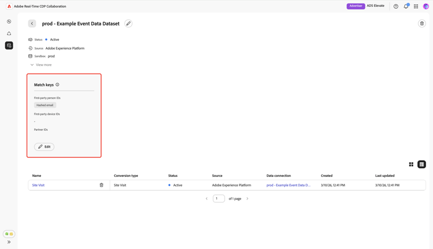Sort by the Created column header
Image resolution: width=433 pixels, height=249 pixels.
click(x=327, y=176)
